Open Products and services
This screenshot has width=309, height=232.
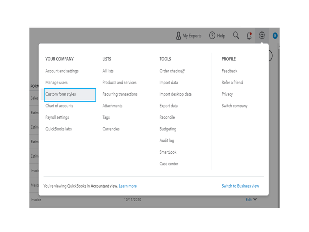[119, 82]
